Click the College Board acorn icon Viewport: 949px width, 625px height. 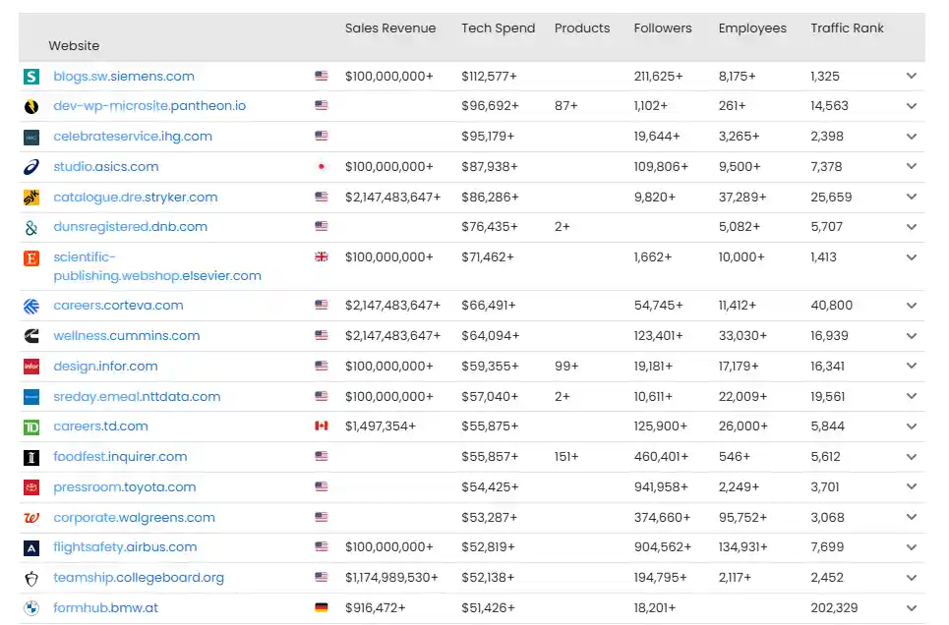tap(31, 579)
